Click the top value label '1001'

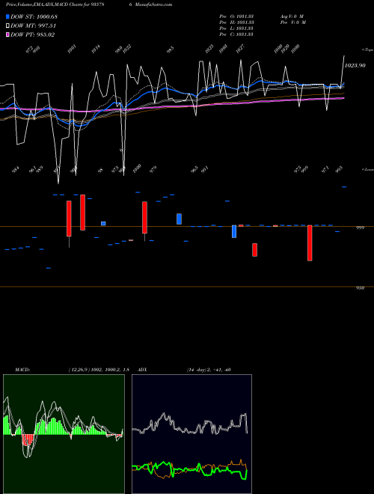[x=72, y=49]
